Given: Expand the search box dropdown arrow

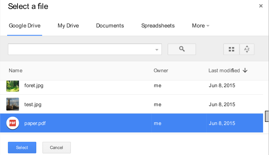Looking at the screenshot, I should [x=157, y=50].
